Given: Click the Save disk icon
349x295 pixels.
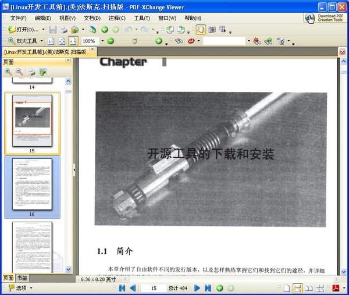Looking at the screenshot, I should pyautogui.click(x=53, y=30).
